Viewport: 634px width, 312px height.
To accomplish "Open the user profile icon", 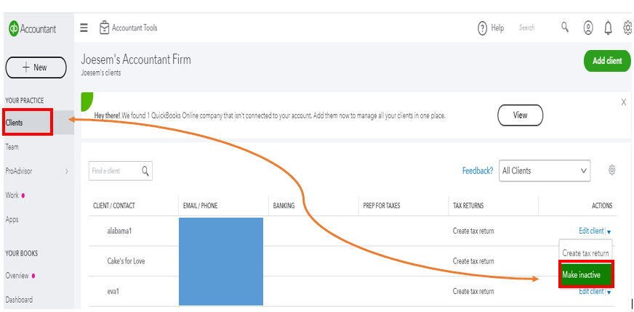I will tap(588, 28).
